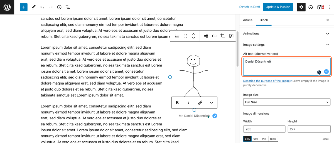334x143 pixels.
Task: Click the caption 'Mr. Daniel Düsentrieb'
Action: (x=194, y=116)
